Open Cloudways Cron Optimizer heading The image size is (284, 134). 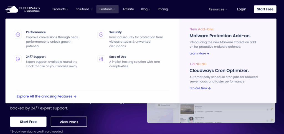219,71
